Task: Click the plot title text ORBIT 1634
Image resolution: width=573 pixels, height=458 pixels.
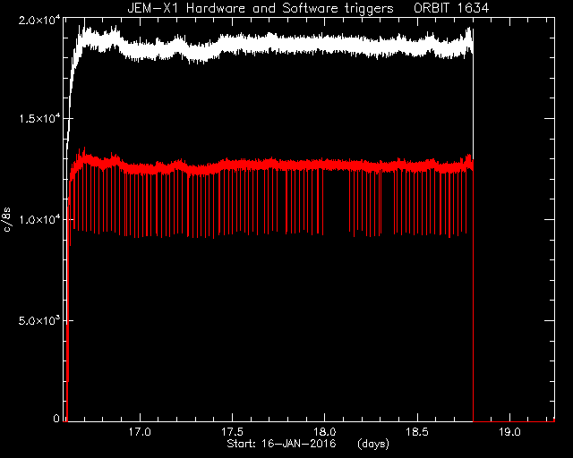Action: click(451, 8)
